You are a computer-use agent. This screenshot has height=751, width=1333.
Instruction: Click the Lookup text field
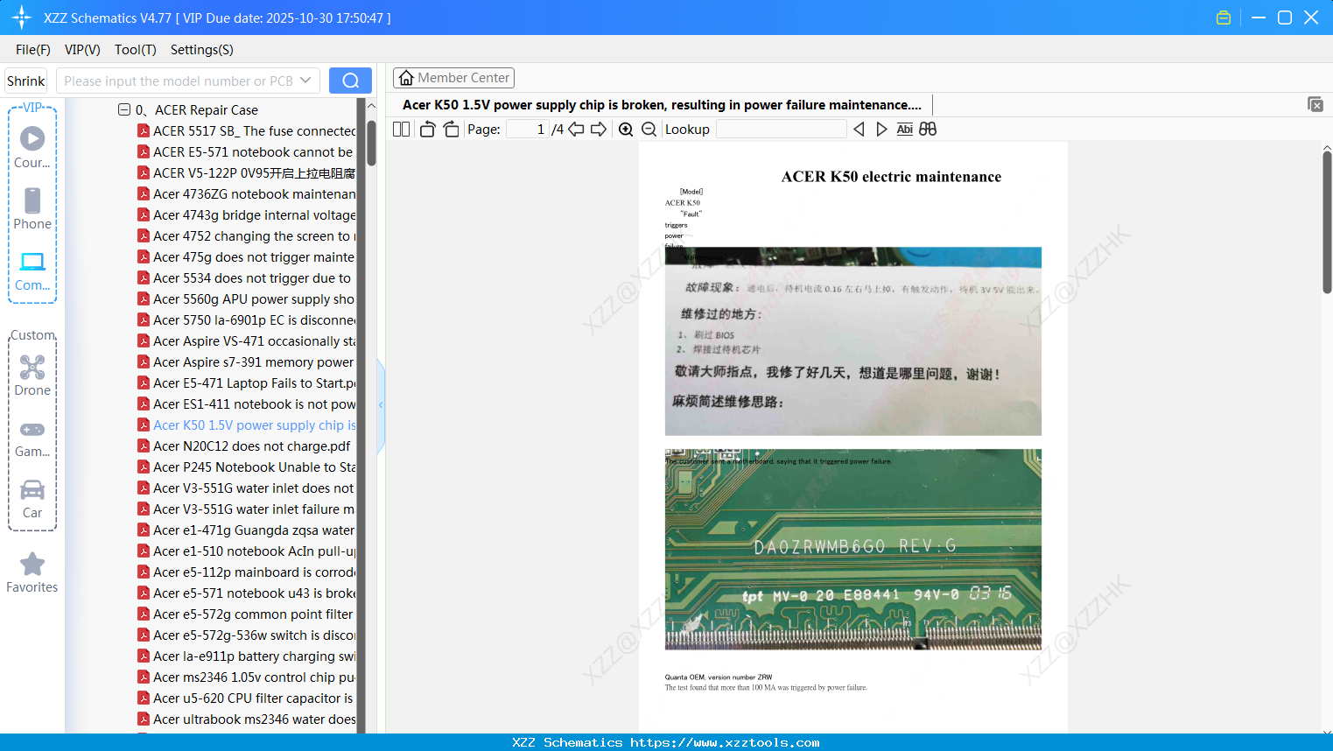point(781,129)
